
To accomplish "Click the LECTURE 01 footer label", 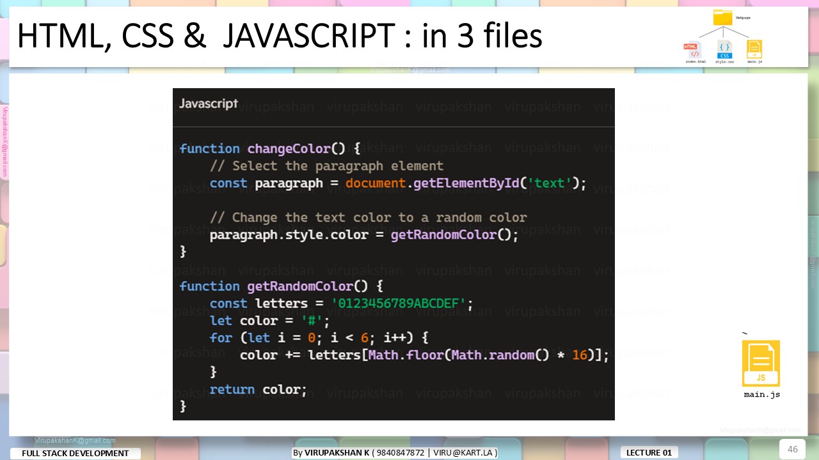I will click(649, 453).
